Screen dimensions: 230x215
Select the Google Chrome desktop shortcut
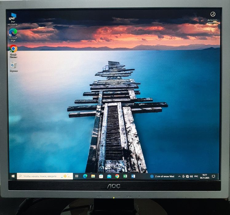coord(13,51)
